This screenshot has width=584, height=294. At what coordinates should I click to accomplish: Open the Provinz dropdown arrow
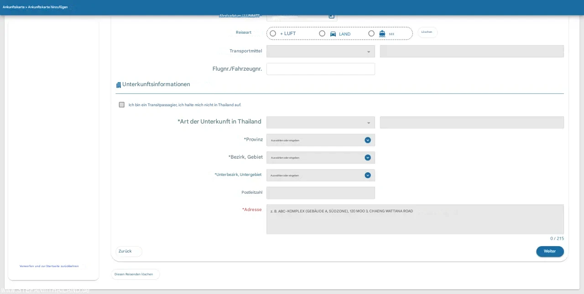coord(368,140)
